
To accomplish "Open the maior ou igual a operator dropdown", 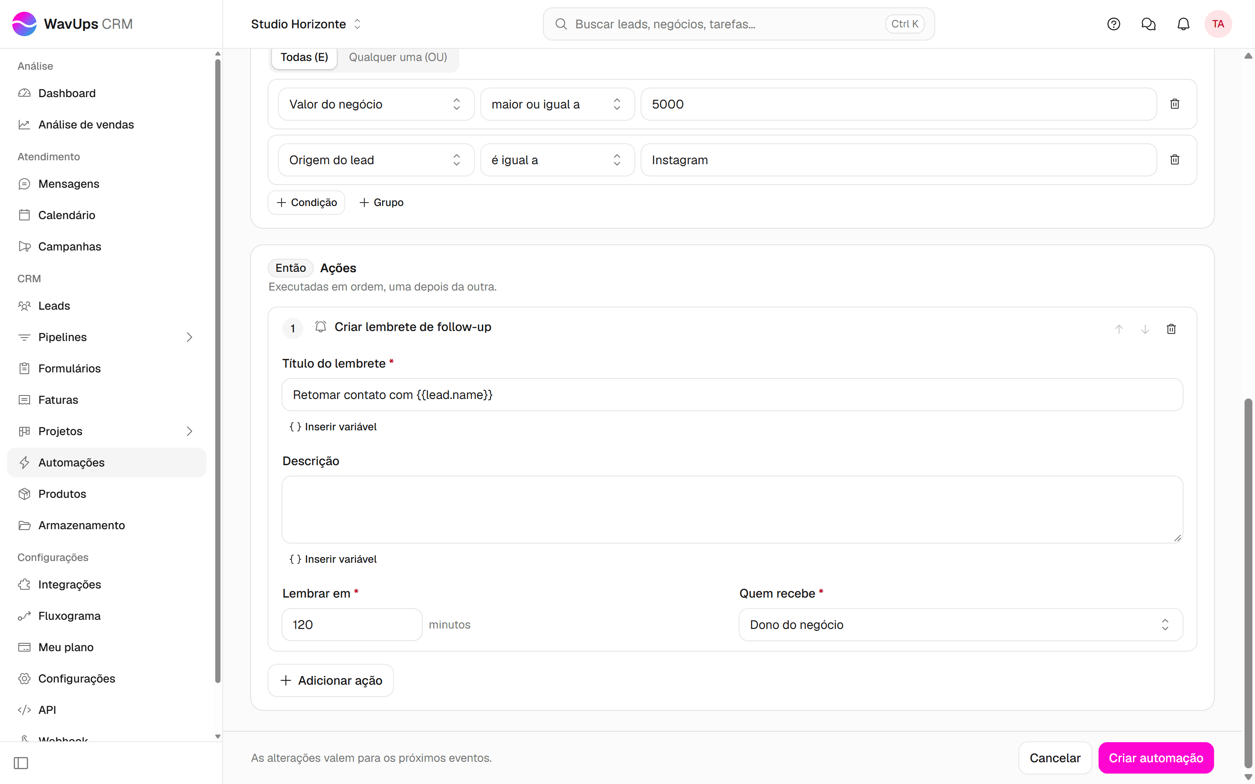I will [x=557, y=104].
